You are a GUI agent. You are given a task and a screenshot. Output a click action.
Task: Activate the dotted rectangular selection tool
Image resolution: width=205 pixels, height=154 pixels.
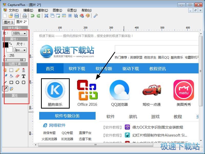tap(11, 70)
